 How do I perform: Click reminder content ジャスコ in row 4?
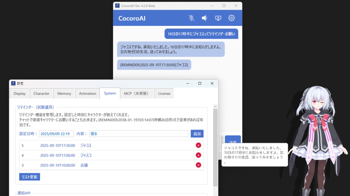(x=86, y=155)
